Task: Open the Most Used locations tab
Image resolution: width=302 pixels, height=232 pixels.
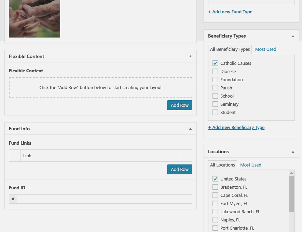Action: coord(250,165)
